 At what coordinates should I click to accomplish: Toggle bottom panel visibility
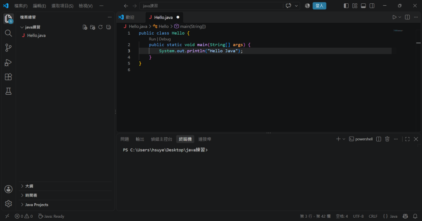[x=363, y=6]
